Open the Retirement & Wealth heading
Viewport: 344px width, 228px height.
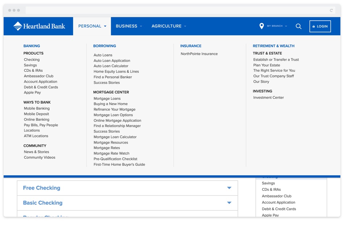click(x=274, y=46)
